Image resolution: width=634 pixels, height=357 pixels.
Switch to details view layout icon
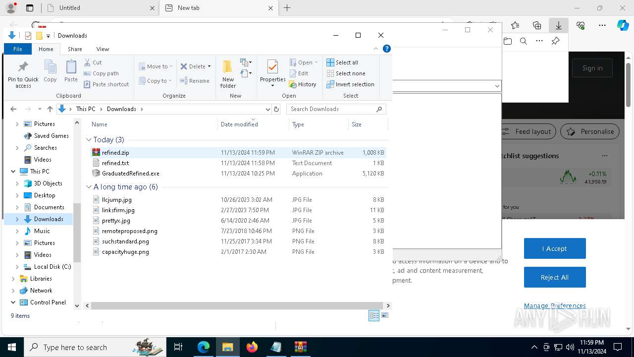[374, 316]
